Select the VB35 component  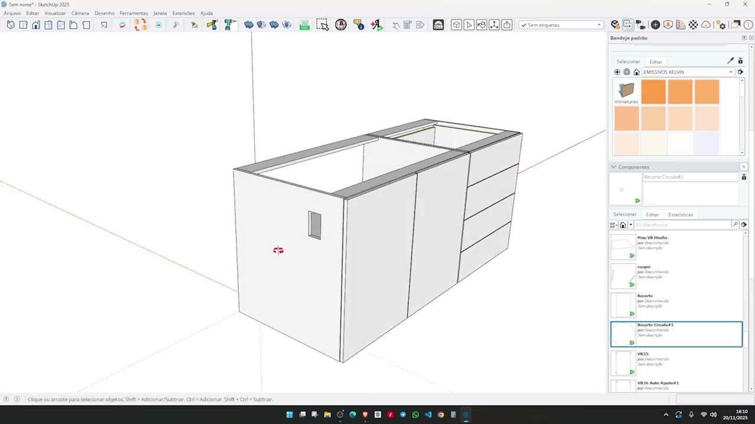pyautogui.click(x=676, y=363)
